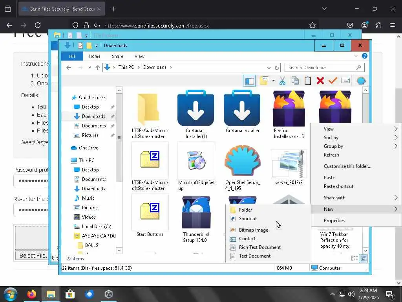Open the recent locations dropdown arrow
The height and width of the screenshot is (302, 402).
(x=90, y=68)
